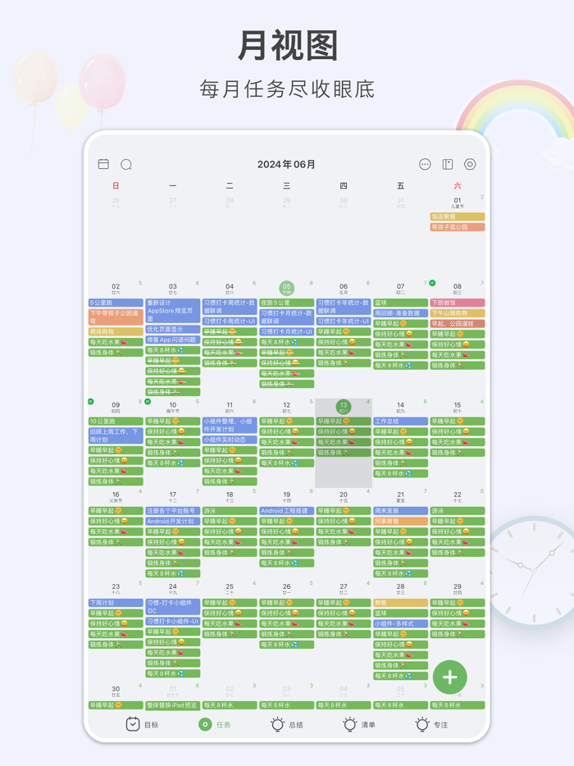Image resolution: width=574 pixels, height=766 pixels.
Task: Open 周回顾-准备数据 task
Action: coord(401,313)
